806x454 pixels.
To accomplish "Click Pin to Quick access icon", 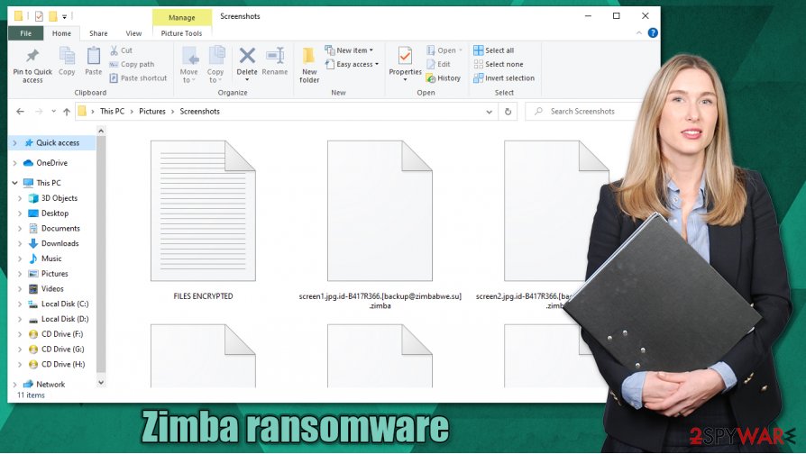I will 32,65.
